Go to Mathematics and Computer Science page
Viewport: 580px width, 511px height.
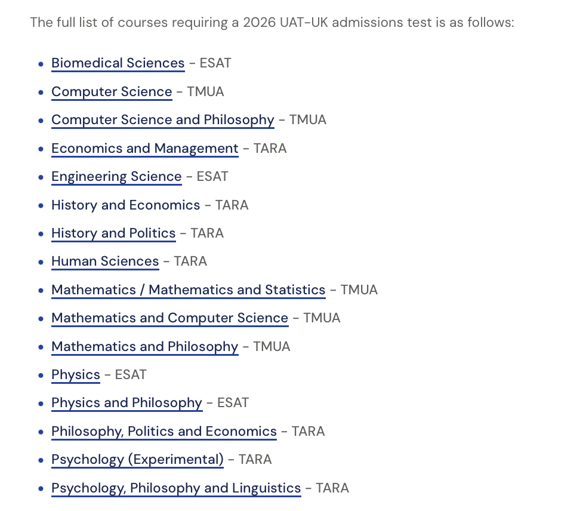[170, 318]
